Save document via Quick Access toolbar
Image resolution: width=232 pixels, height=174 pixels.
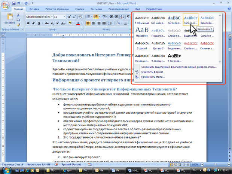(x=14, y=3)
